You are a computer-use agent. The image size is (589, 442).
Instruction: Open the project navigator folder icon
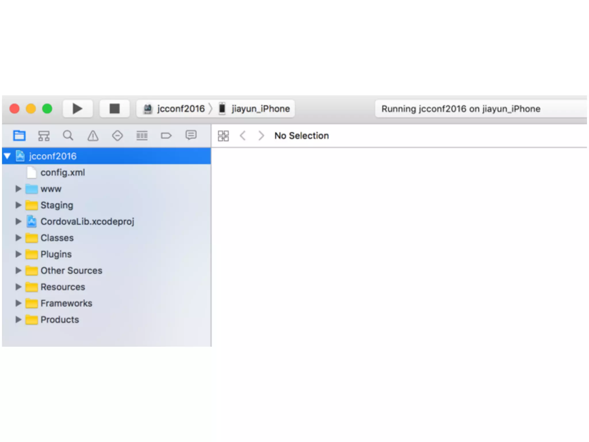point(19,136)
